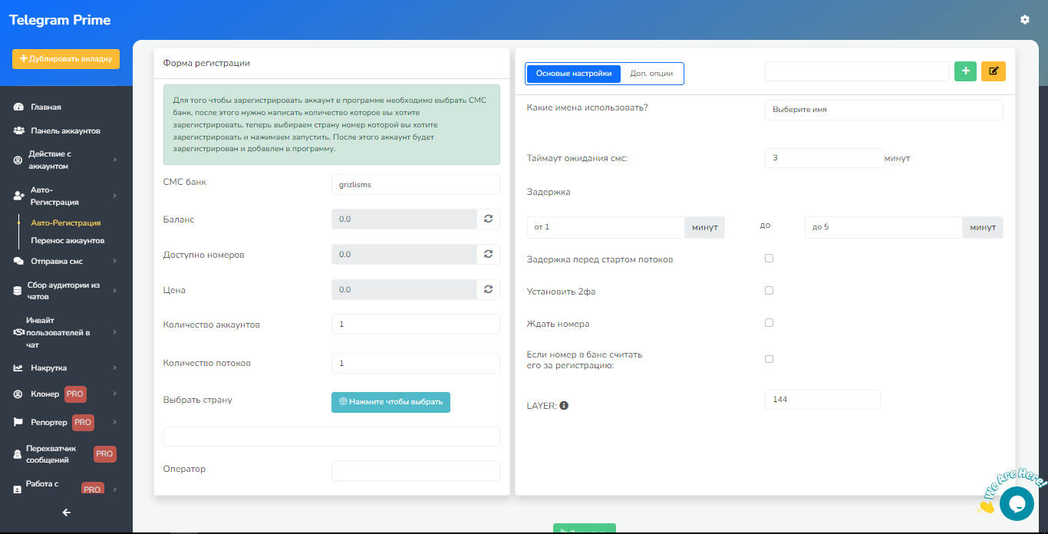The image size is (1048, 534).
Task: Click the settings gear icon
Action: coord(1025,20)
